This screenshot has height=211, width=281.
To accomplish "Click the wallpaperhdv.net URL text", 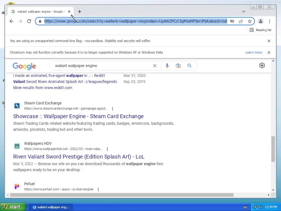I will point(63,149).
